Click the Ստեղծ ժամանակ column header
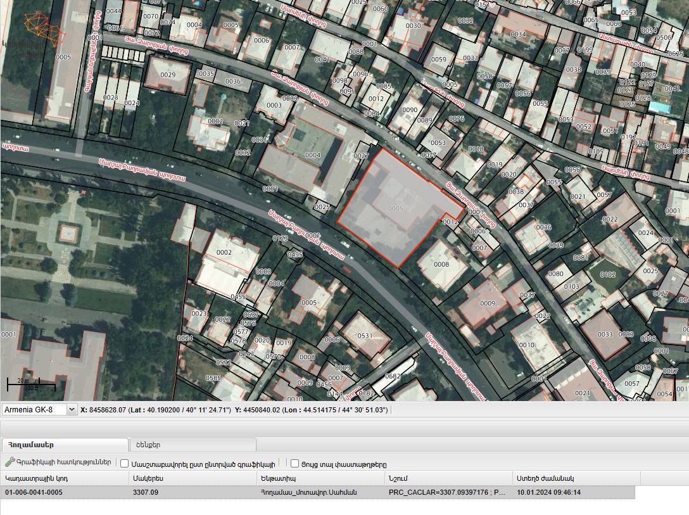This screenshot has height=515, width=689. click(x=576, y=478)
